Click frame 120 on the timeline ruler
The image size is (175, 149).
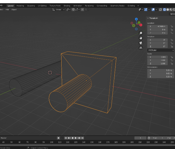(x=68, y=142)
